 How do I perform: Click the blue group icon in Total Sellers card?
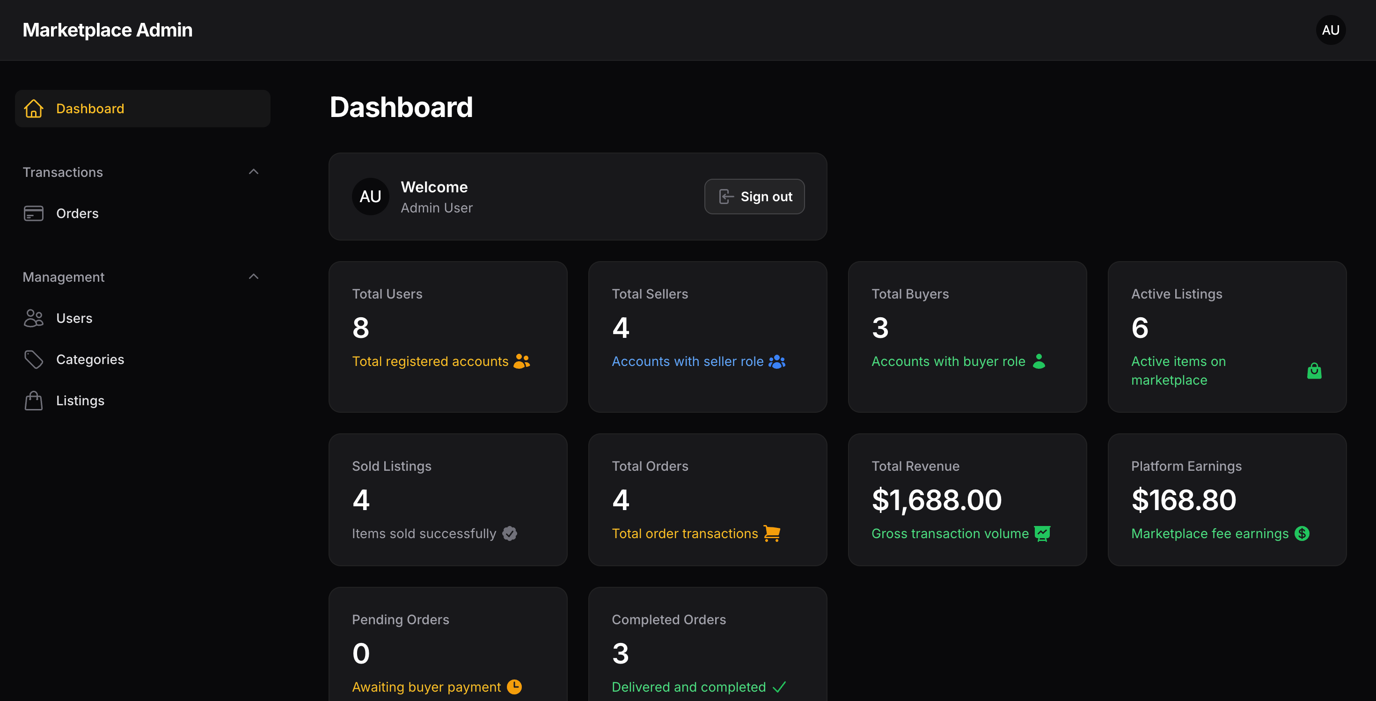tap(776, 361)
